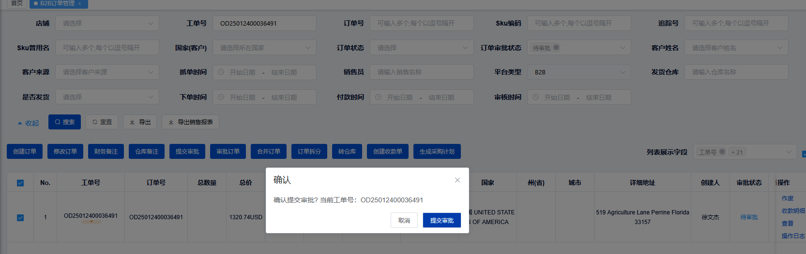
Task: Set the 审核时间 end date
Action: pos(599,98)
